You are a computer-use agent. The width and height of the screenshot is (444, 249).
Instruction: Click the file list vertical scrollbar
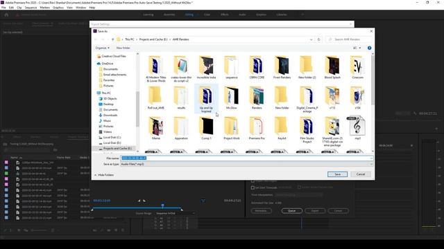coord(373,80)
